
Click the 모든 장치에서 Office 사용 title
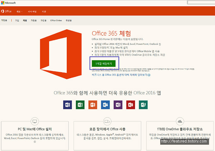(x=107, y=129)
